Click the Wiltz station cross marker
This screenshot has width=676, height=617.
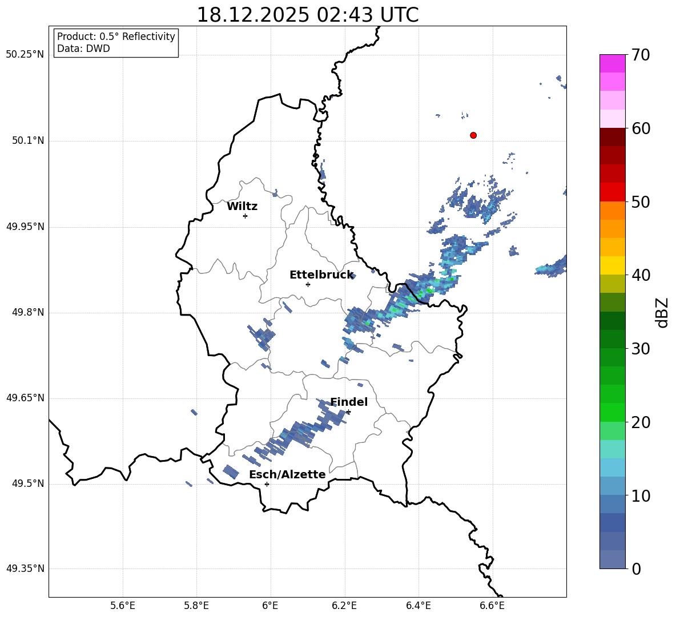pos(245,216)
